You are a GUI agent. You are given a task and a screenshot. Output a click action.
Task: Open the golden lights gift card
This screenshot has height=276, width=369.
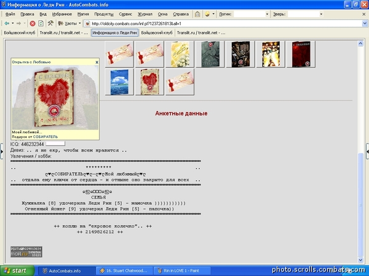pyautogui.click(x=271, y=54)
